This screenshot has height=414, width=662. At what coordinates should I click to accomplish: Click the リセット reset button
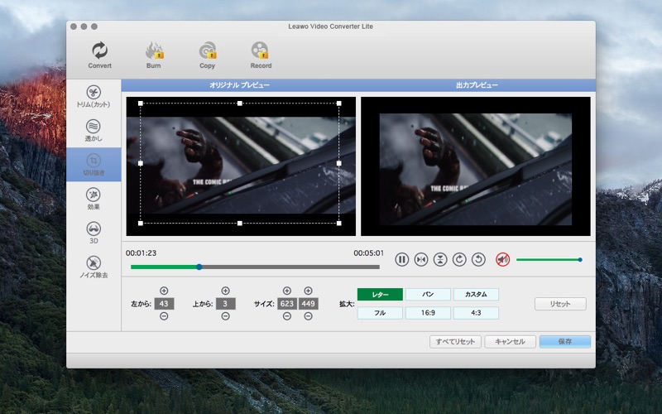point(560,304)
